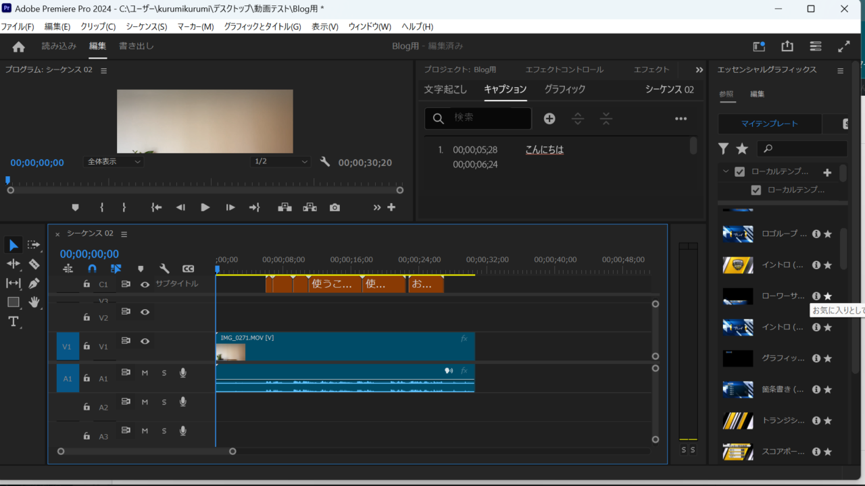Open Quick Export share icon
This screenshot has width=865, height=486.
pos(787,47)
